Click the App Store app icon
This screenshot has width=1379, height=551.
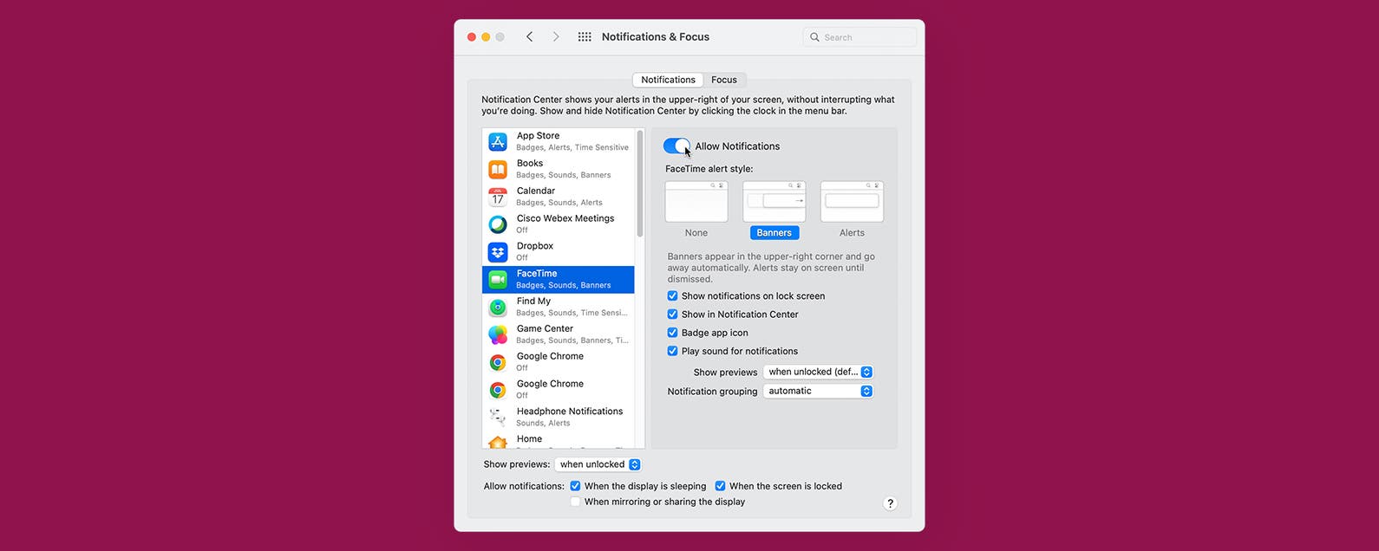[x=498, y=141]
